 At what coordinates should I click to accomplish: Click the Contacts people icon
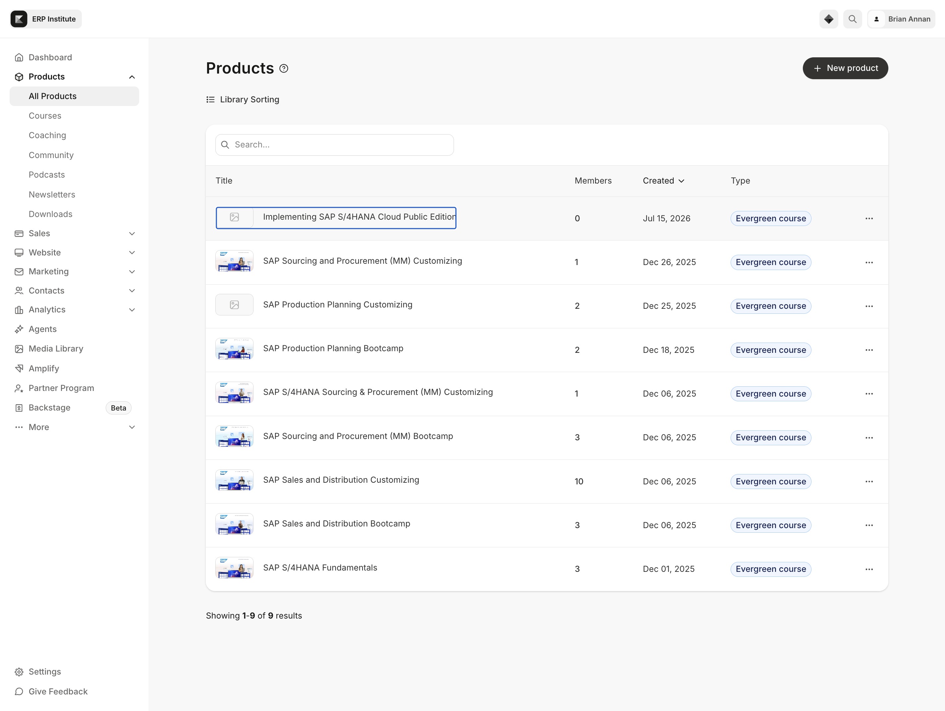[x=19, y=291]
